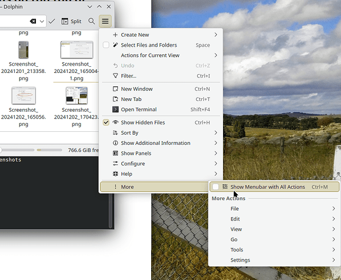
Task: Click the plus icon next to Create New
Action: coord(115,35)
